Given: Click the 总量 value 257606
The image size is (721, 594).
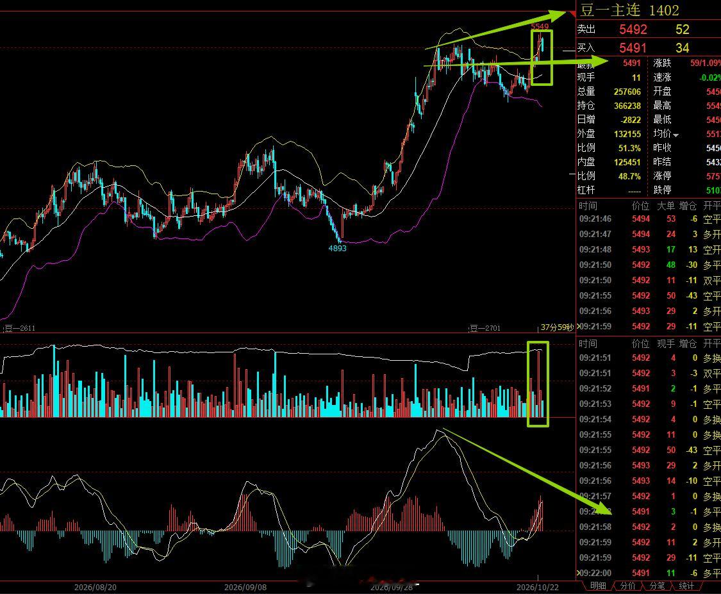Looking at the screenshot, I should [627, 92].
